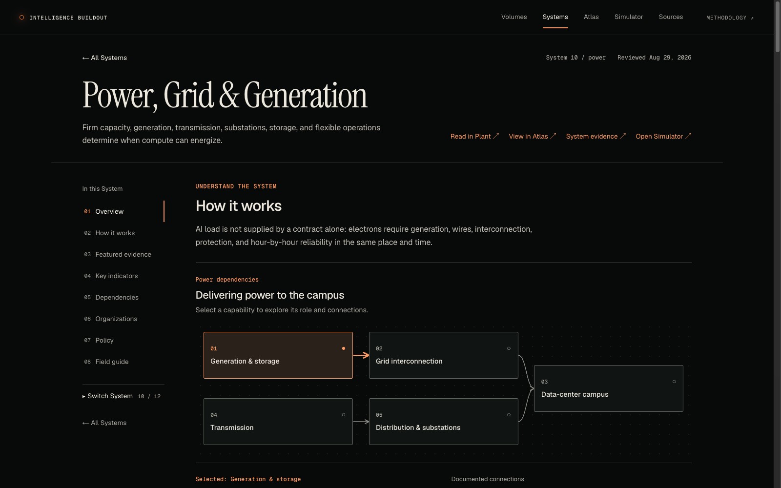Open the Sources navigation item
781x488 pixels.
[671, 17]
